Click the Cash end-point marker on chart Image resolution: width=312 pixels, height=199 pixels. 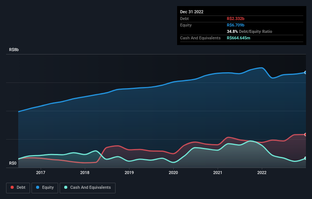point(306,158)
